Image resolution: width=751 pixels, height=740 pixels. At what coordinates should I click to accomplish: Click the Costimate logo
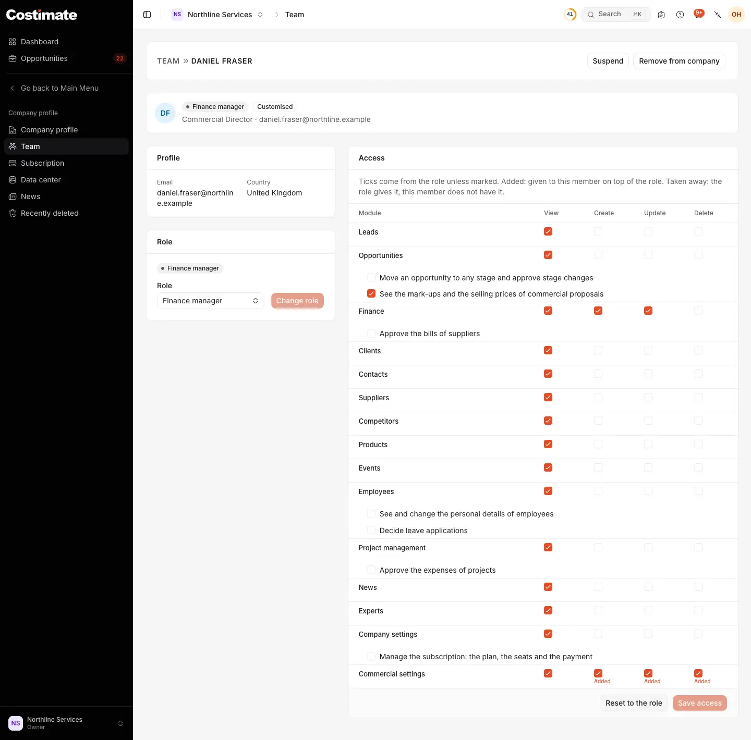pos(42,15)
